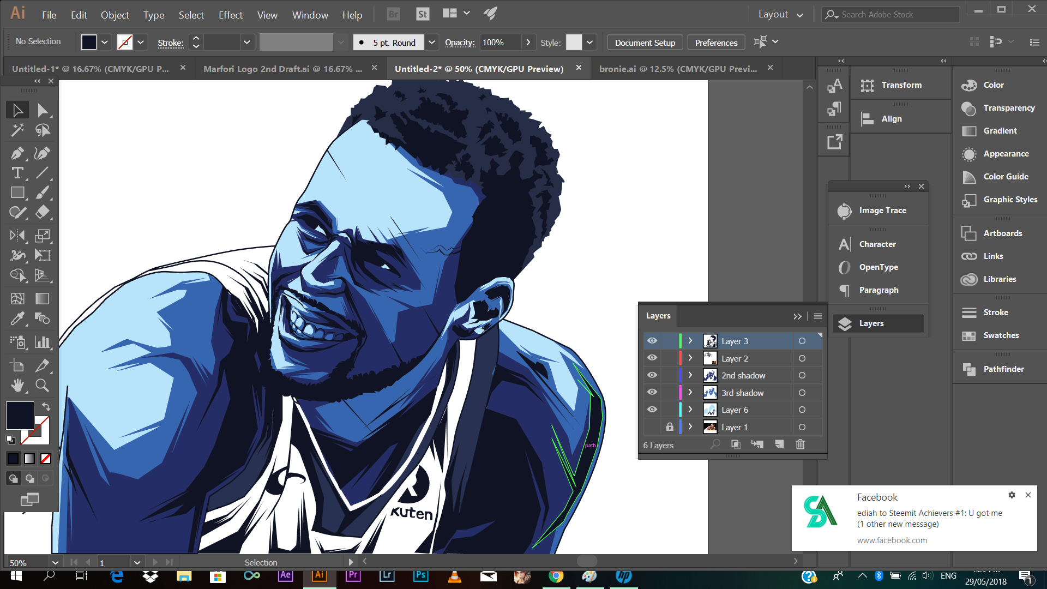Open brush definition 5 pt. Round dropdown

tap(432, 42)
